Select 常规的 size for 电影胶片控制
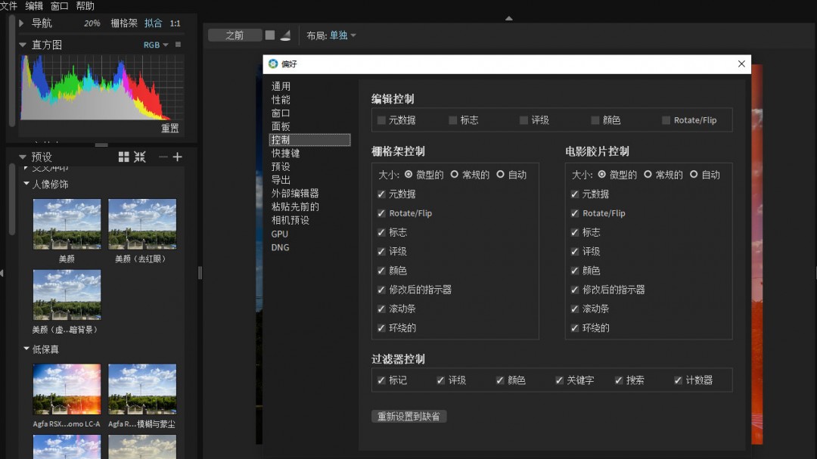The image size is (817, 459). (648, 175)
